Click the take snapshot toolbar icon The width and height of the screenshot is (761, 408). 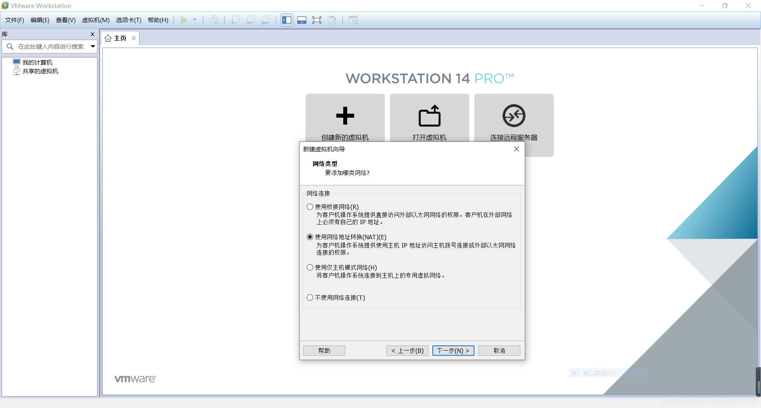pos(235,20)
